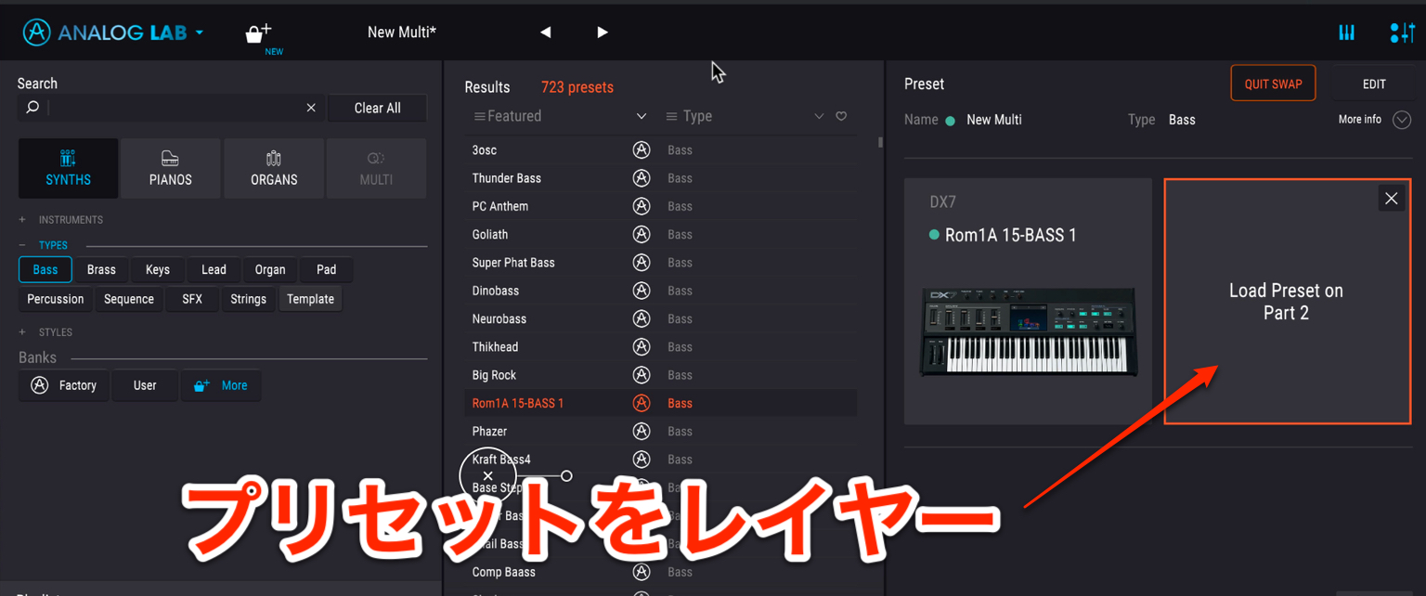
Task: Clear the search with the X icon
Action: coord(311,108)
